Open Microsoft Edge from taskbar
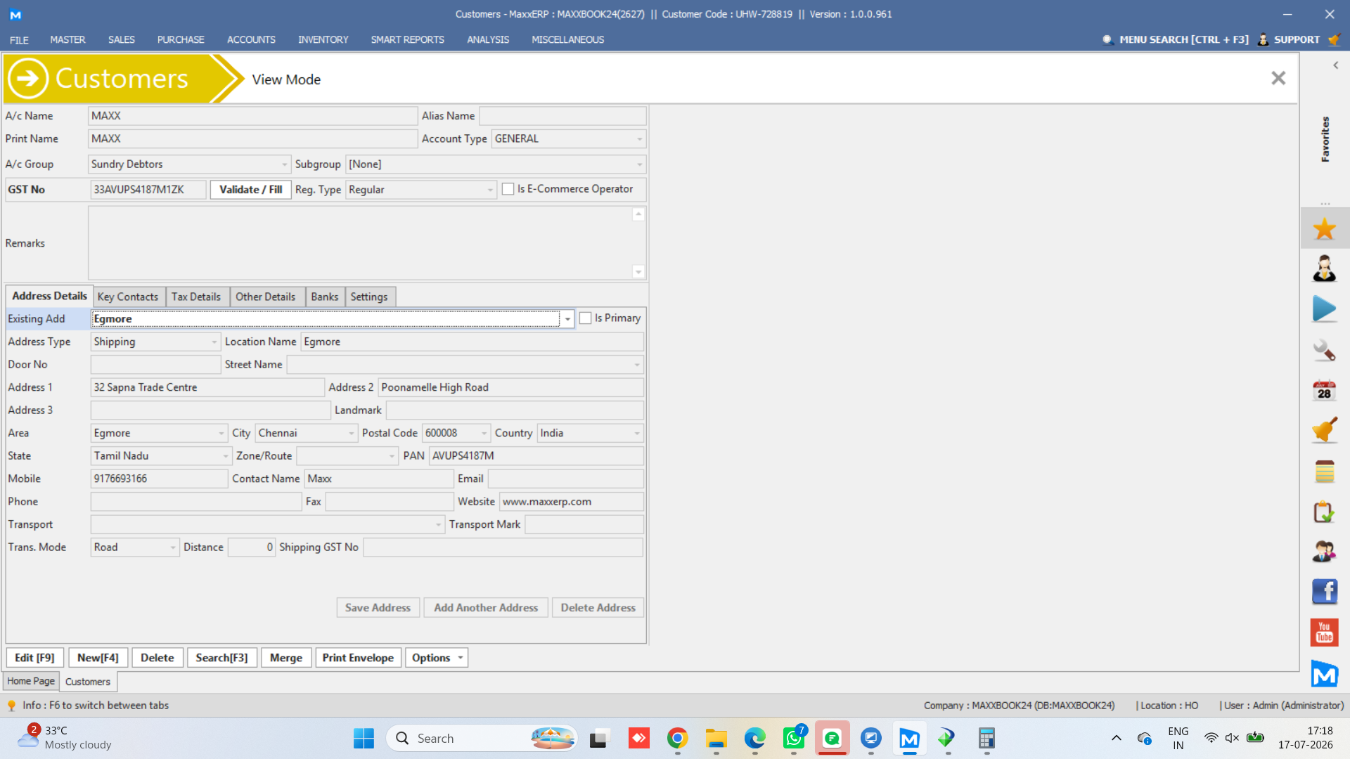1350x759 pixels. click(754, 739)
